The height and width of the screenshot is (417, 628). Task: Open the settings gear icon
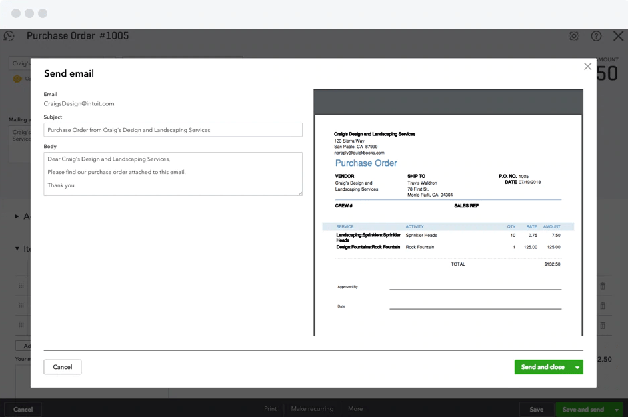tap(574, 36)
